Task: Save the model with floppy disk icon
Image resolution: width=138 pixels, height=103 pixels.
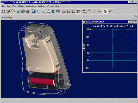Action: pos(18,11)
